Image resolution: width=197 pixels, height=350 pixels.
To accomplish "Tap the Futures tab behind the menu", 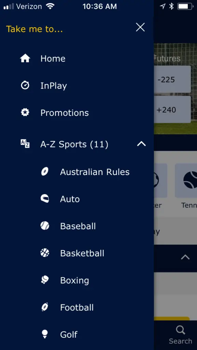I will pos(167,58).
